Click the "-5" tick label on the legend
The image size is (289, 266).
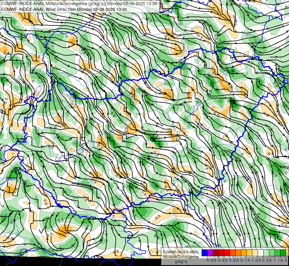pyautogui.click(x=207, y=260)
